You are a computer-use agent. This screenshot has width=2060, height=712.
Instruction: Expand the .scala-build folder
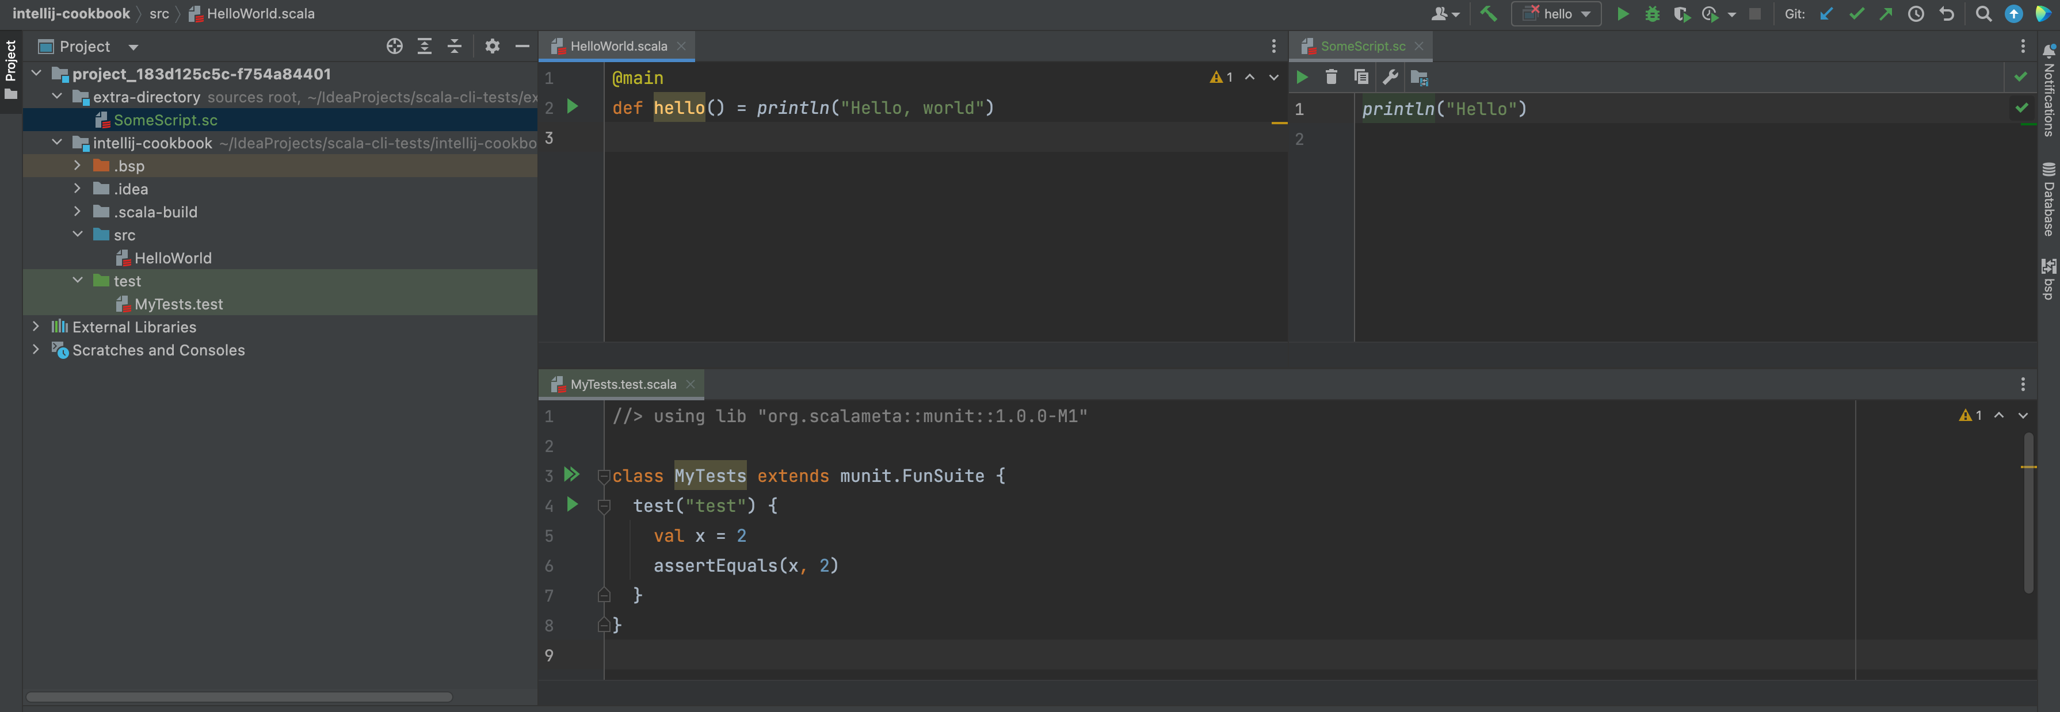pyautogui.click(x=78, y=211)
